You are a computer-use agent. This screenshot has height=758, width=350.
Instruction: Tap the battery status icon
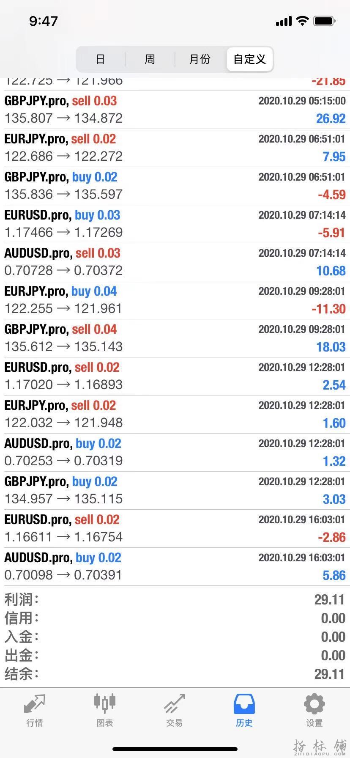325,21
